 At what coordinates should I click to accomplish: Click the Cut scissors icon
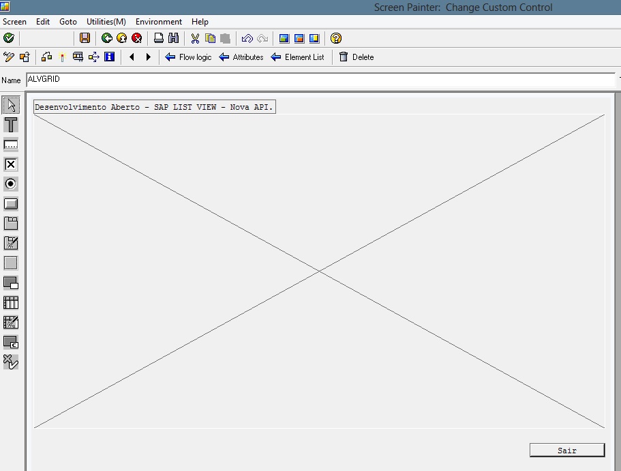(x=195, y=38)
